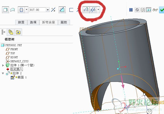Open the depth type dropdown arrow
The height and width of the screenshot is (114, 164).
[27, 10]
